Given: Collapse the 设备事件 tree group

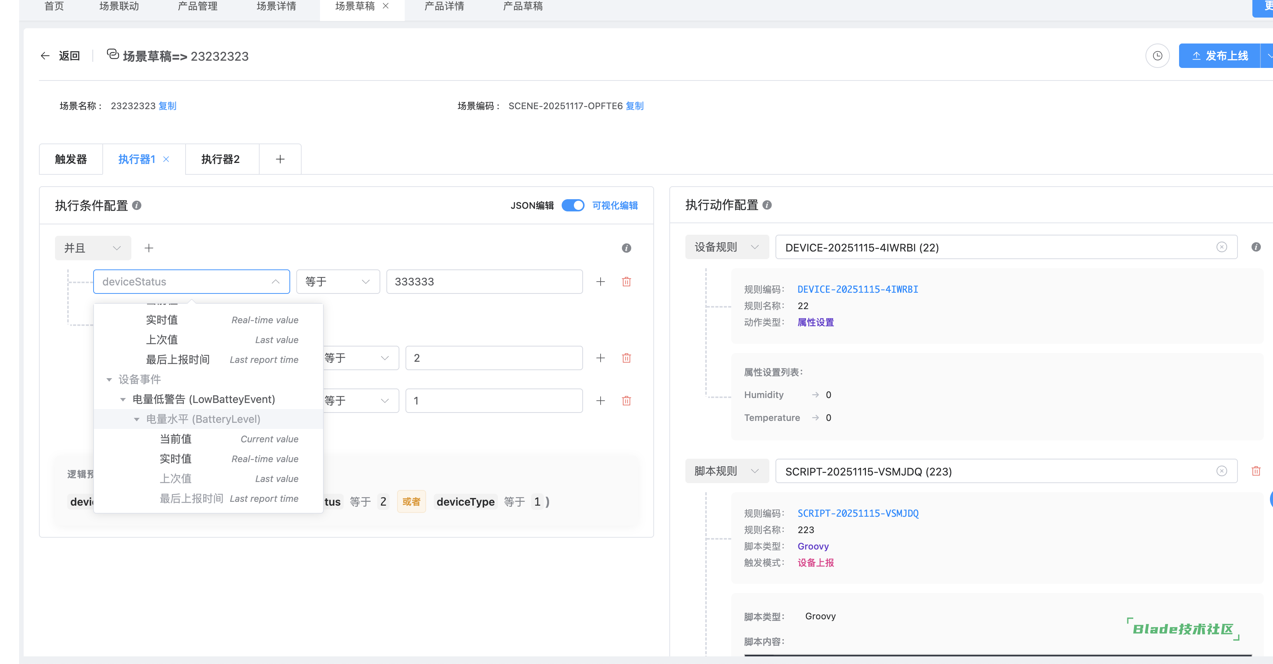Looking at the screenshot, I should (x=109, y=379).
